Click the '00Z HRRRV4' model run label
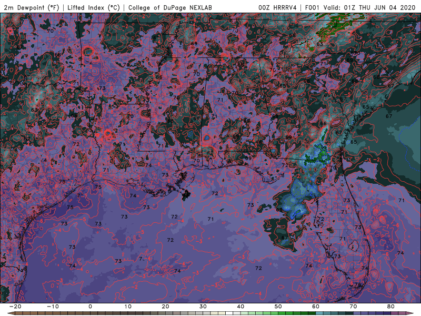Image resolution: width=421 pixels, height=316 pixels. (277, 7)
